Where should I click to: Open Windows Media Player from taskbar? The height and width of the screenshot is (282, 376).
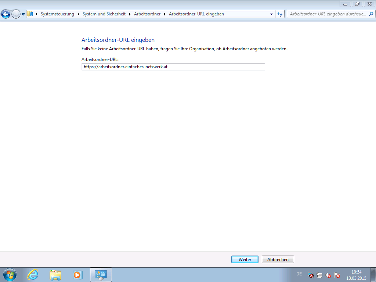[x=77, y=275]
